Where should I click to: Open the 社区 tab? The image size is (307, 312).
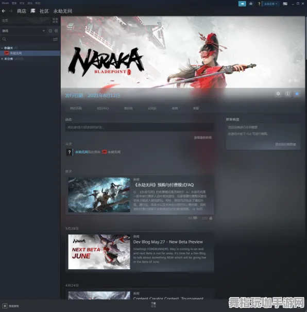click(x=44, y=11)
